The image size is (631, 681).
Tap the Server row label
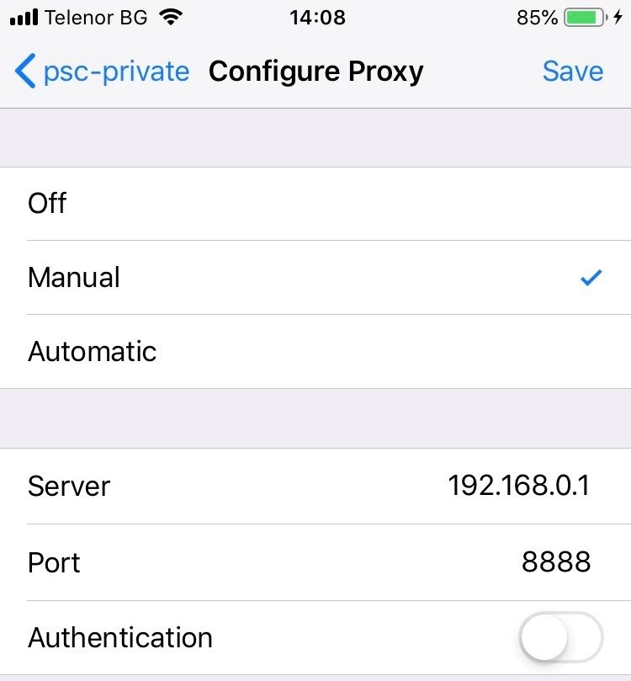(69, 486)
